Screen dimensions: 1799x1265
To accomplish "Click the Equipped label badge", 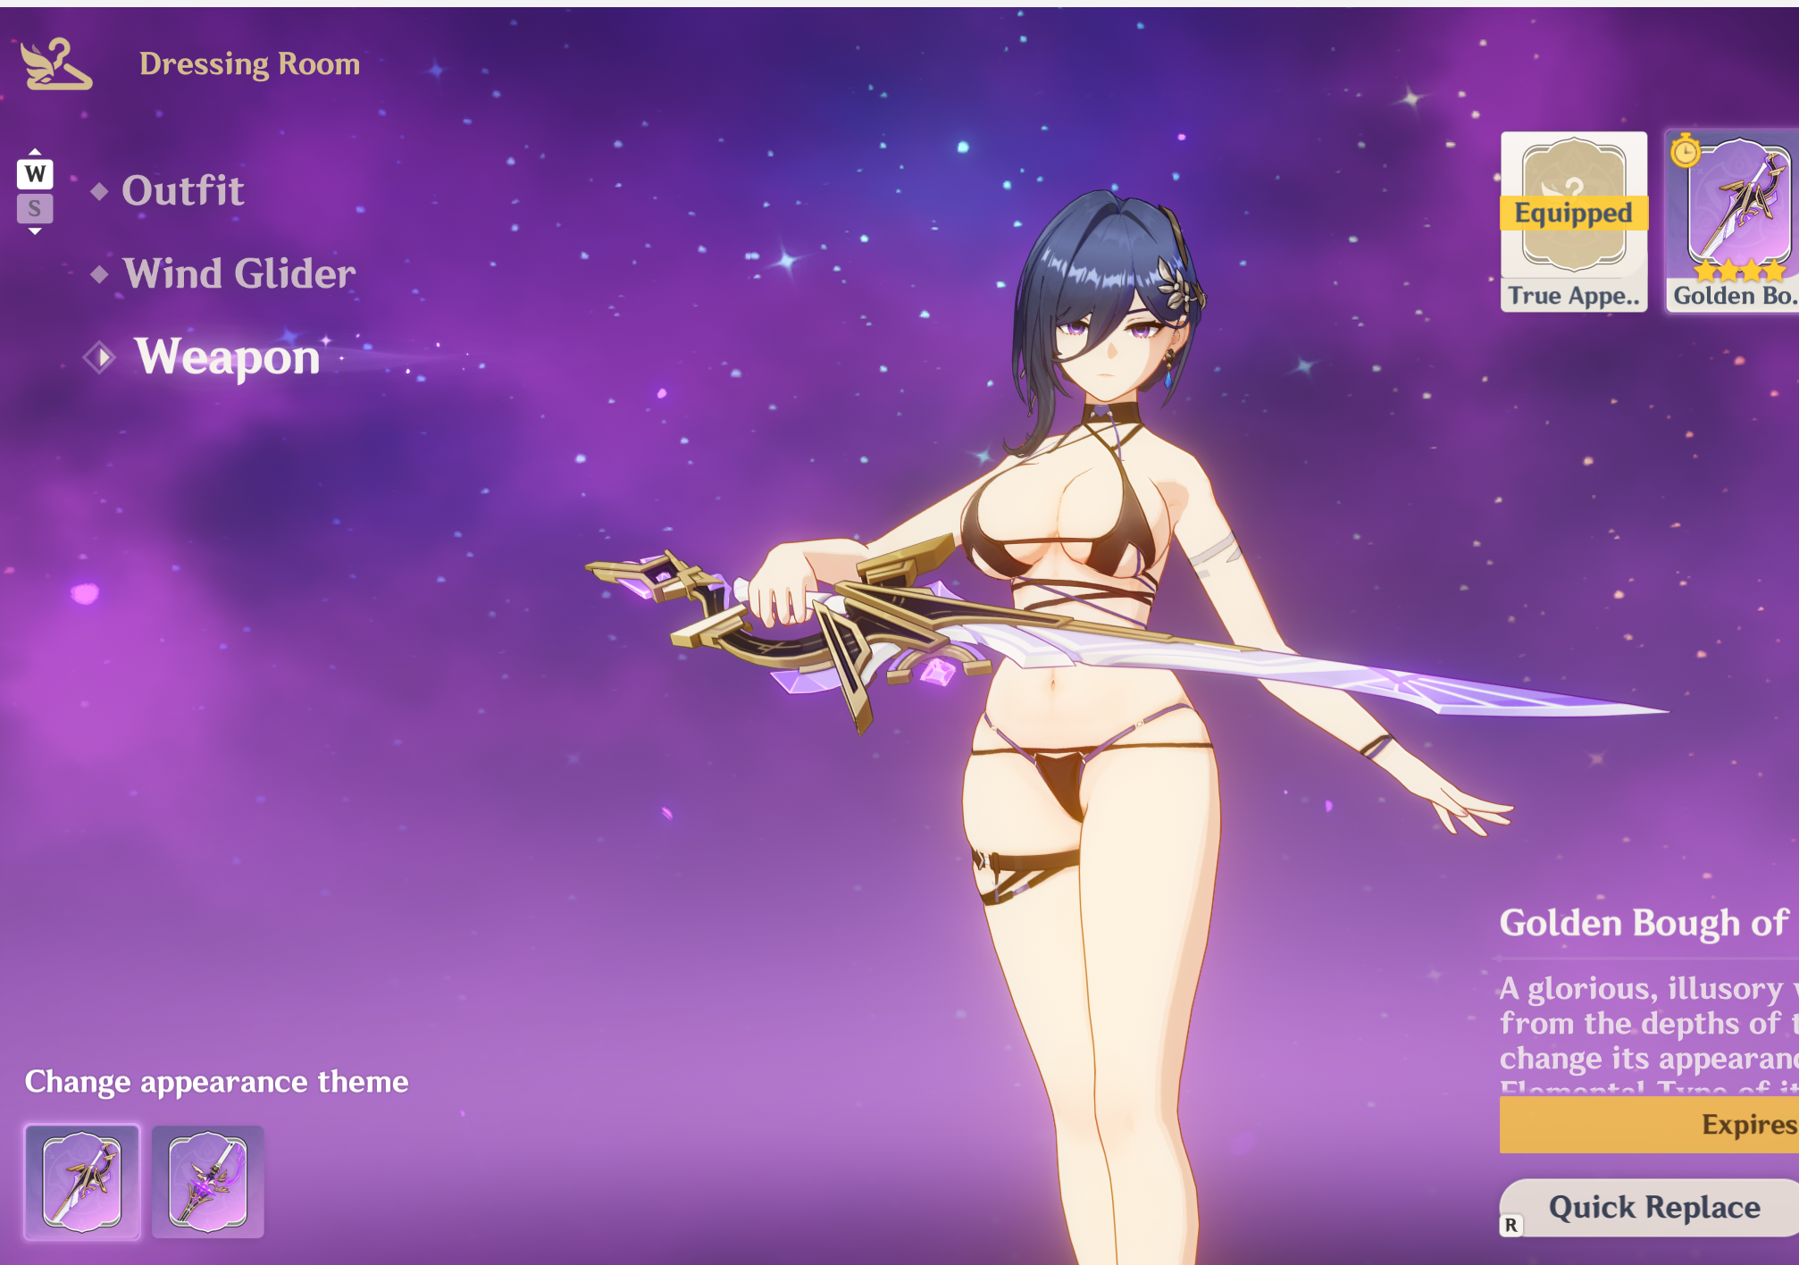I will pyautogui.click(x=1574, y=214).
